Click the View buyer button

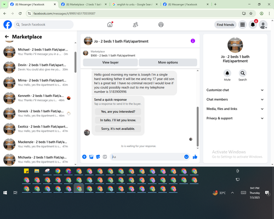(110, 62)
